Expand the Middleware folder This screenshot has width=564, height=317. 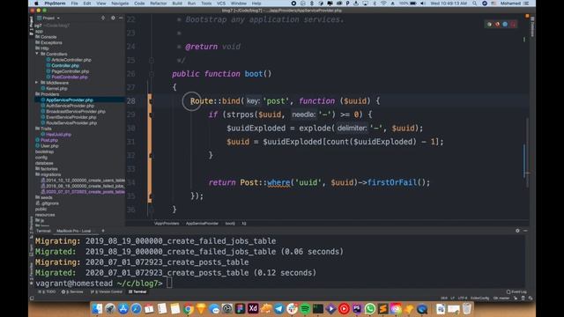pos(37,83)
